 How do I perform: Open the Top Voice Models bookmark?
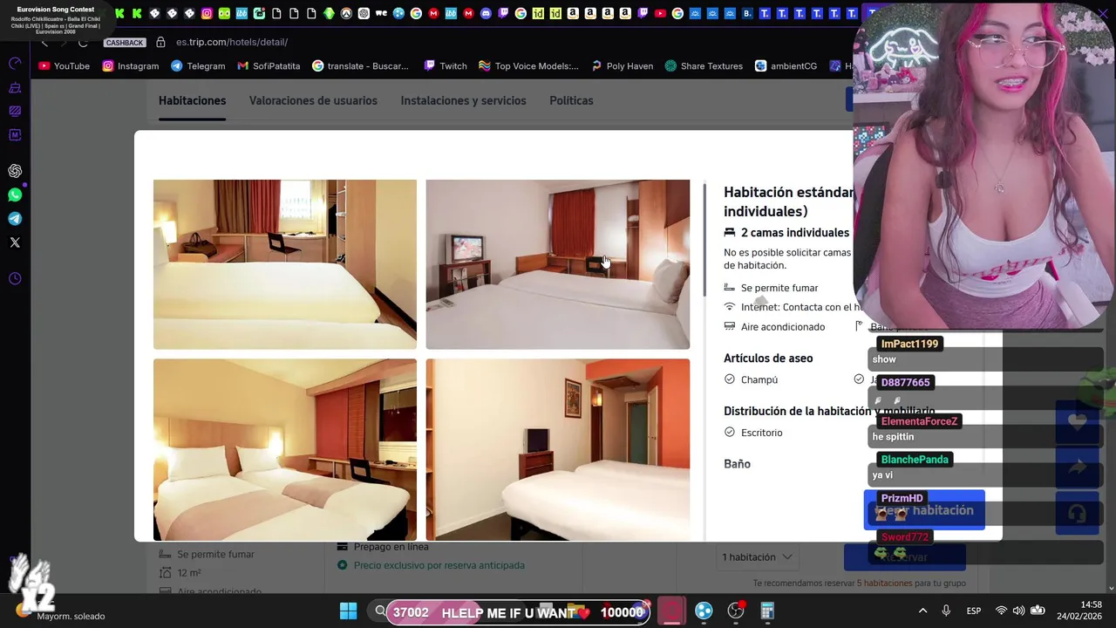[x=528, y=66]
